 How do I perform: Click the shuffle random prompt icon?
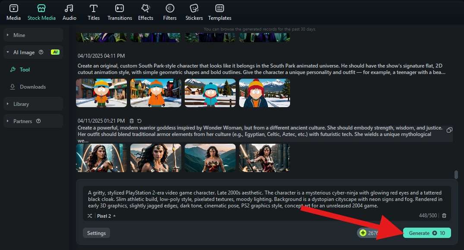(x=90, y=216)
